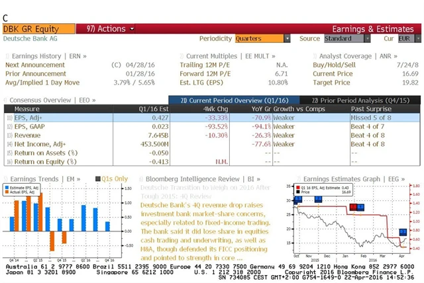Click the Deutsche Bank AG company name
This screenshot has height=283, width=424.
(30, 38)
